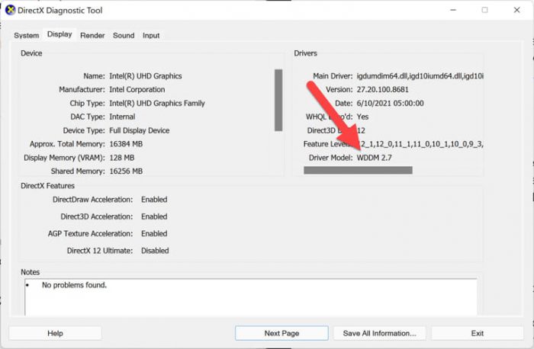Click the total memory value '16384 MB'
This screenshot has width=534, height=349.
coord(126,144)
